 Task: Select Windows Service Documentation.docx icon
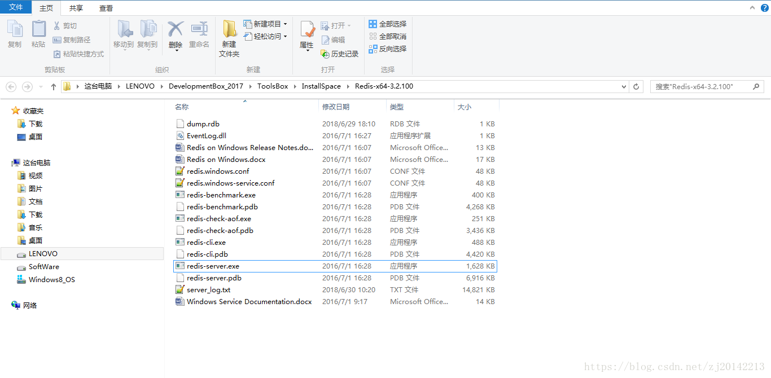[180, 301]
